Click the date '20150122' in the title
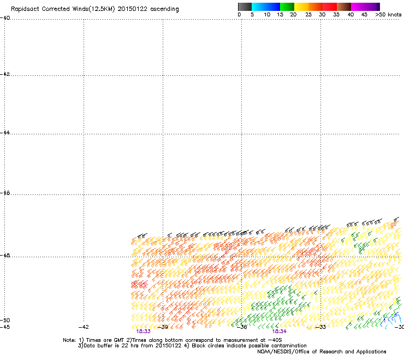This screenshot has height=355, width=404. [x=133, y=9]
